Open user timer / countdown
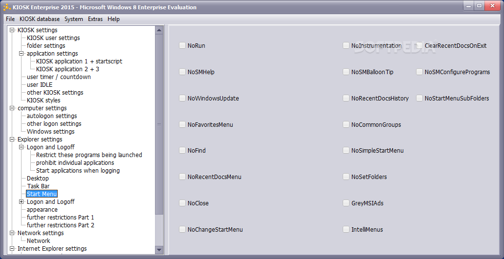504x259 pixels. click(x=59, y=77)
